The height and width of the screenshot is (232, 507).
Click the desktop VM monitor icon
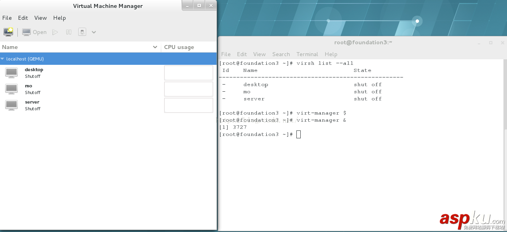11,73
